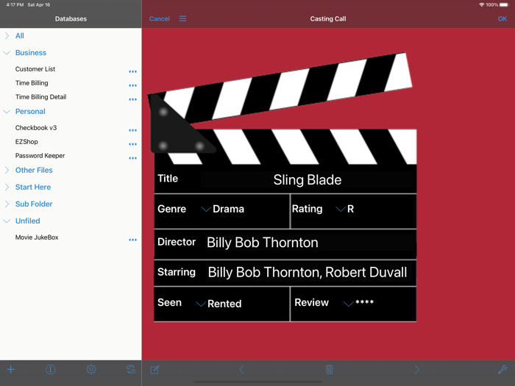Image resolution: width=515 pixels, height=386 pixels.
Task: Open Time Billing database
Action: click(x=32, y=83)
